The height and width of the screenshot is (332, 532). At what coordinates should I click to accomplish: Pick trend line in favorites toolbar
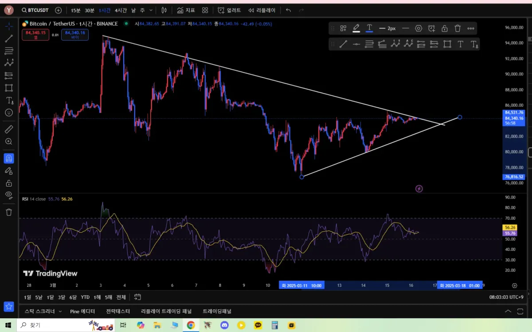point(343,44)
